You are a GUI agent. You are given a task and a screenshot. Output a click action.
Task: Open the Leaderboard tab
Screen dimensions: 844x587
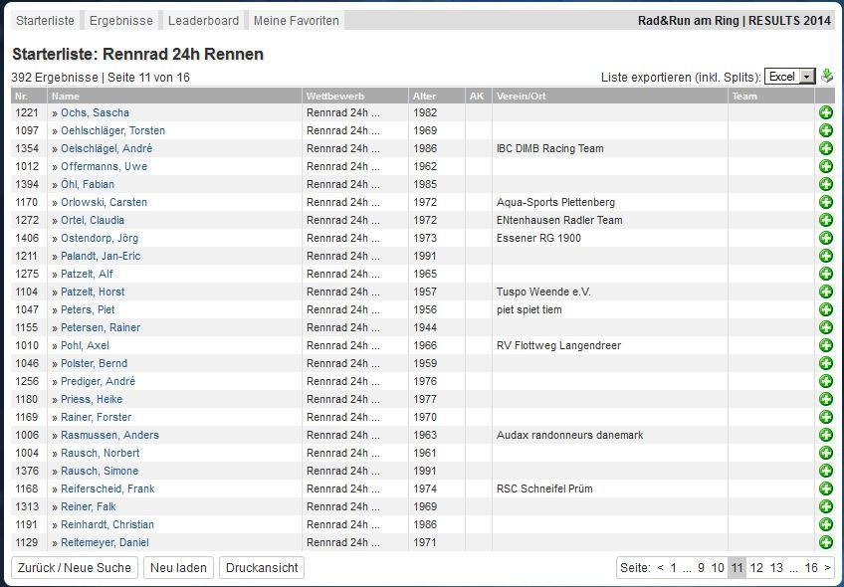[203, 20]
